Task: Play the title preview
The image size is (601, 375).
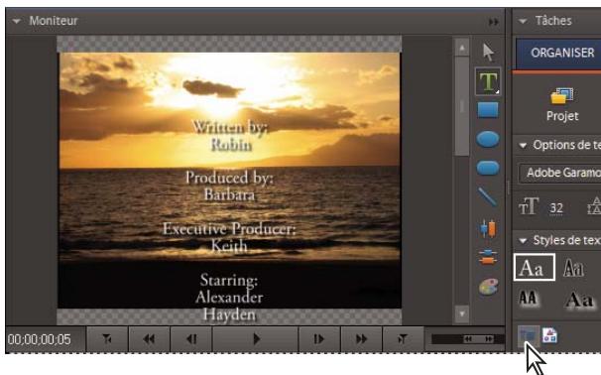Action: click(256, 339)
